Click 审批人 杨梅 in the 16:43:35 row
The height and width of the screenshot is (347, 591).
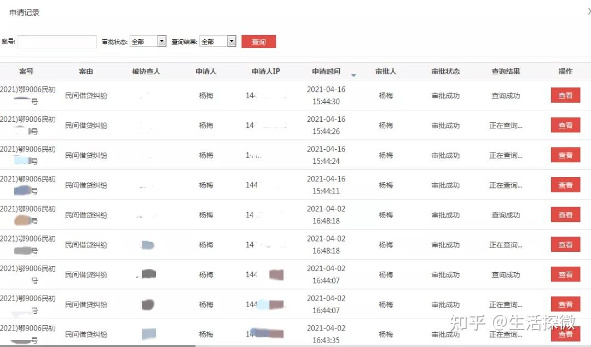pyautogui.click(x=386, y=334)
